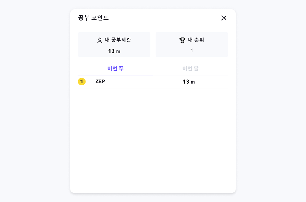
Task: Click the empty area below the ranking list
Action: (x=153, y=138)
